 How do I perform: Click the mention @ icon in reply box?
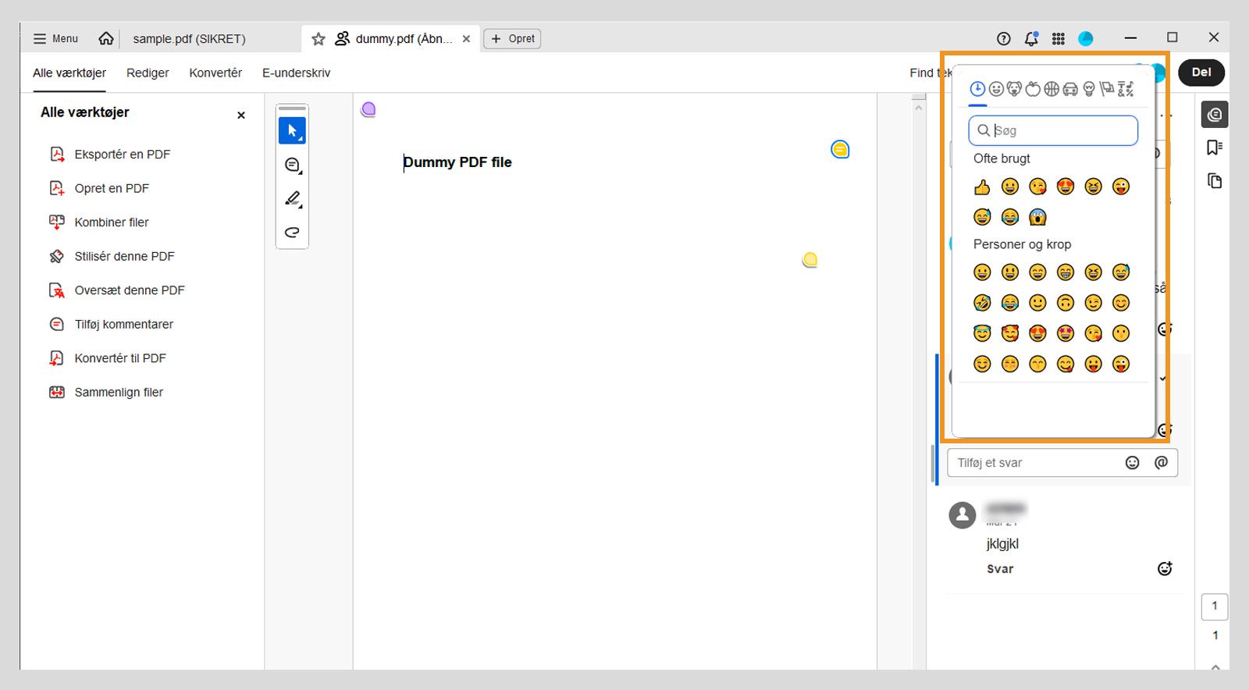pyautogui.click(x=1162, y=463)
